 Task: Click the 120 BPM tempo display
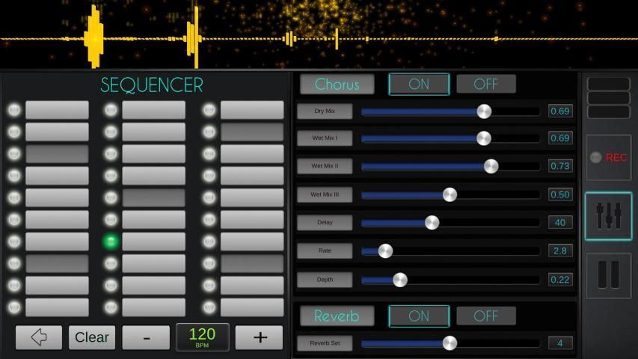pyautogui.click(x=202, y=337)
